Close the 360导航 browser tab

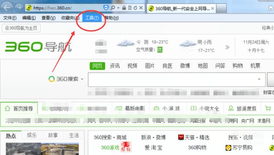point(213,8)
